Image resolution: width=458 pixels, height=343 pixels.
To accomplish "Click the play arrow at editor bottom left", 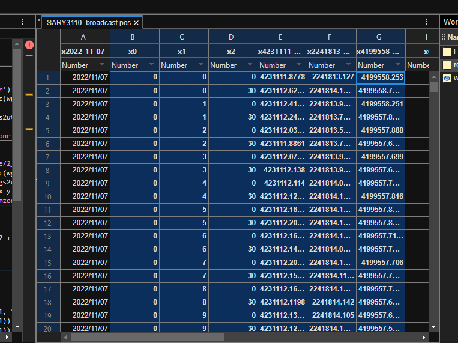I will [x=7, y=338].
